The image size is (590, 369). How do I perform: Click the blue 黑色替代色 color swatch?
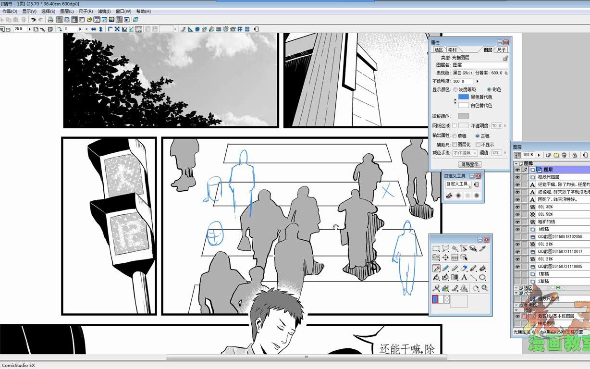click(463, 98)
